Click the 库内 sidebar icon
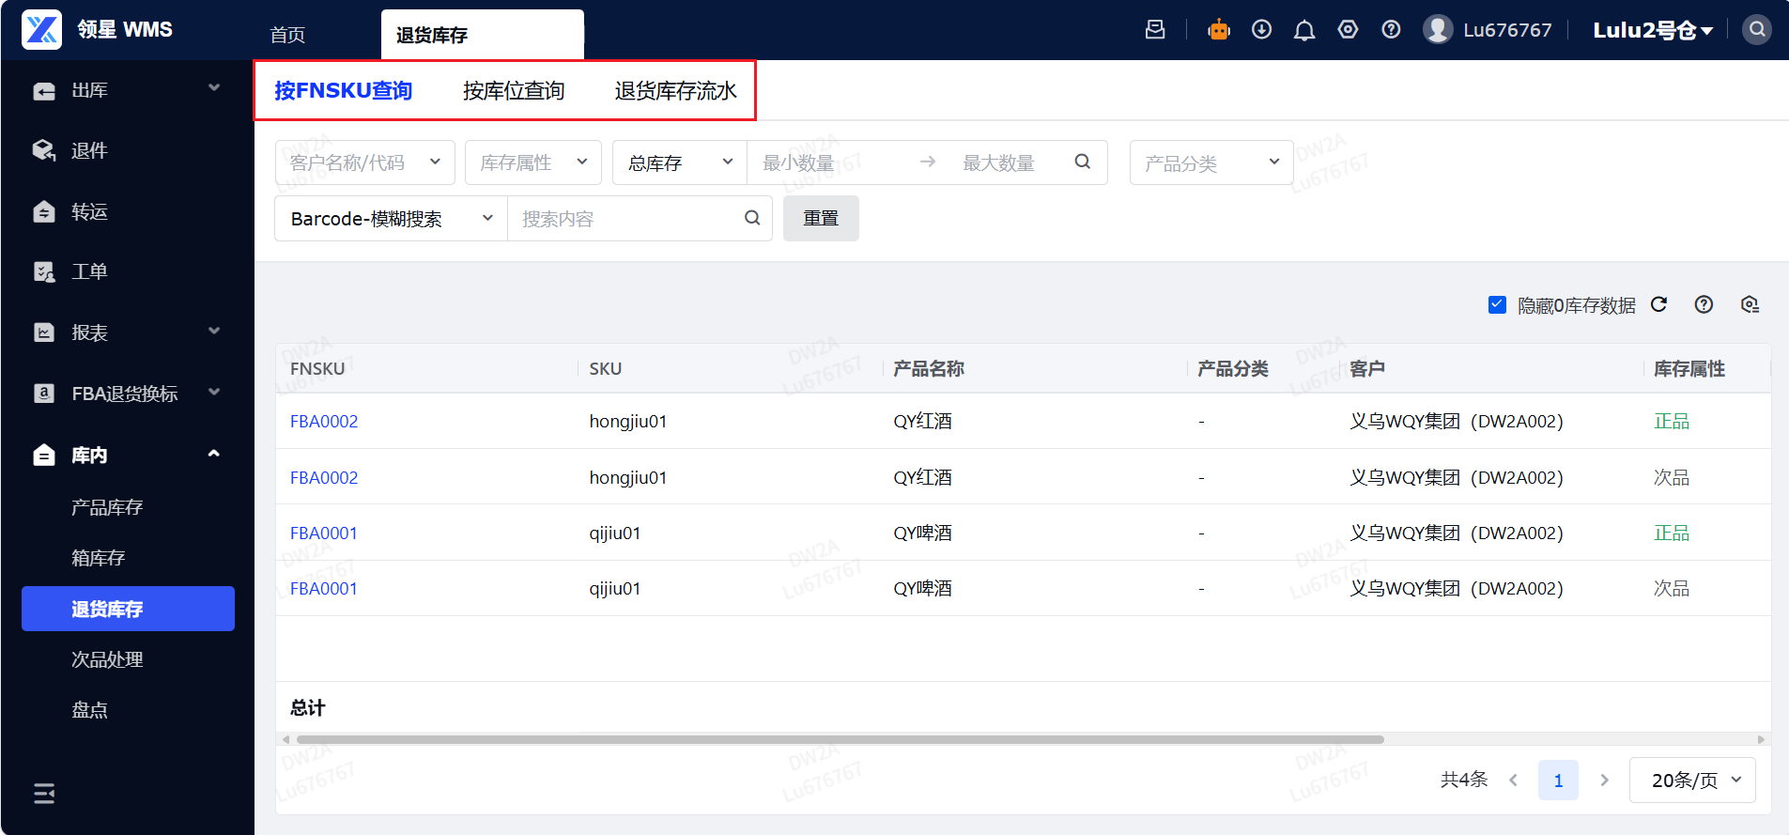The width and height of the screenshot is (1789, 835). [x=44, y=455]
